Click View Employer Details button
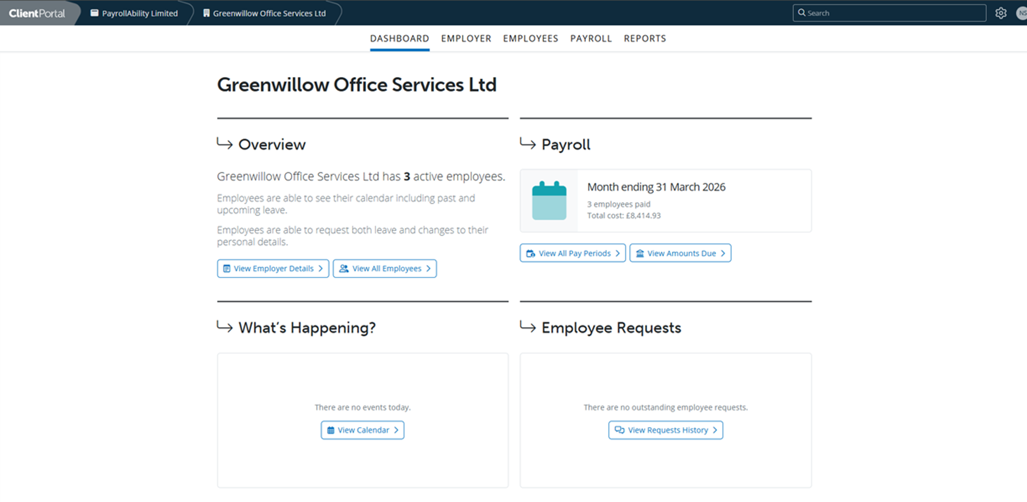This screenshot has height=502, width=1027. pyautogui.click(x=273, y=268)
